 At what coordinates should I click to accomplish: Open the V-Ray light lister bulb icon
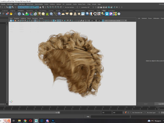(103, 14)
